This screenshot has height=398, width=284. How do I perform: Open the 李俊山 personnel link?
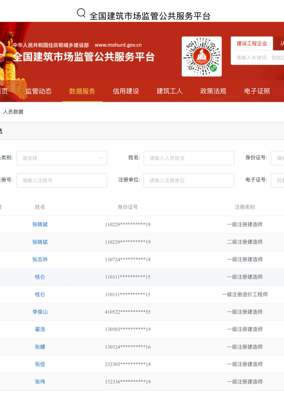click(40, 312)
